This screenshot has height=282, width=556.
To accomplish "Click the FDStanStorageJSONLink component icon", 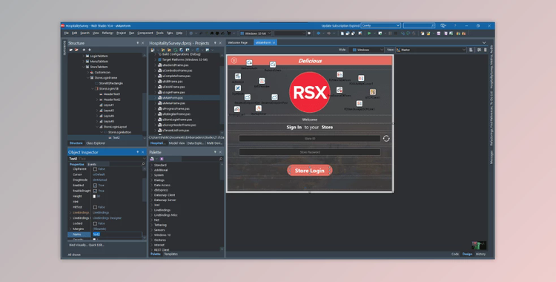I will pos(360,103).
